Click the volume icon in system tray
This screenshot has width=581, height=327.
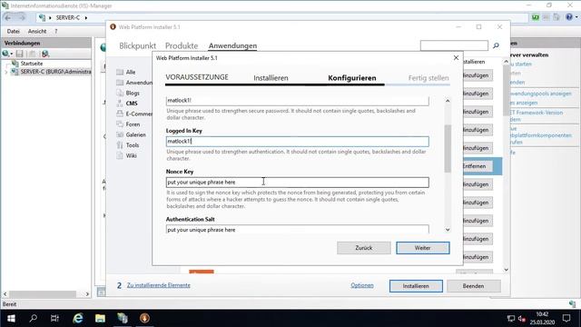coord(522,319)
